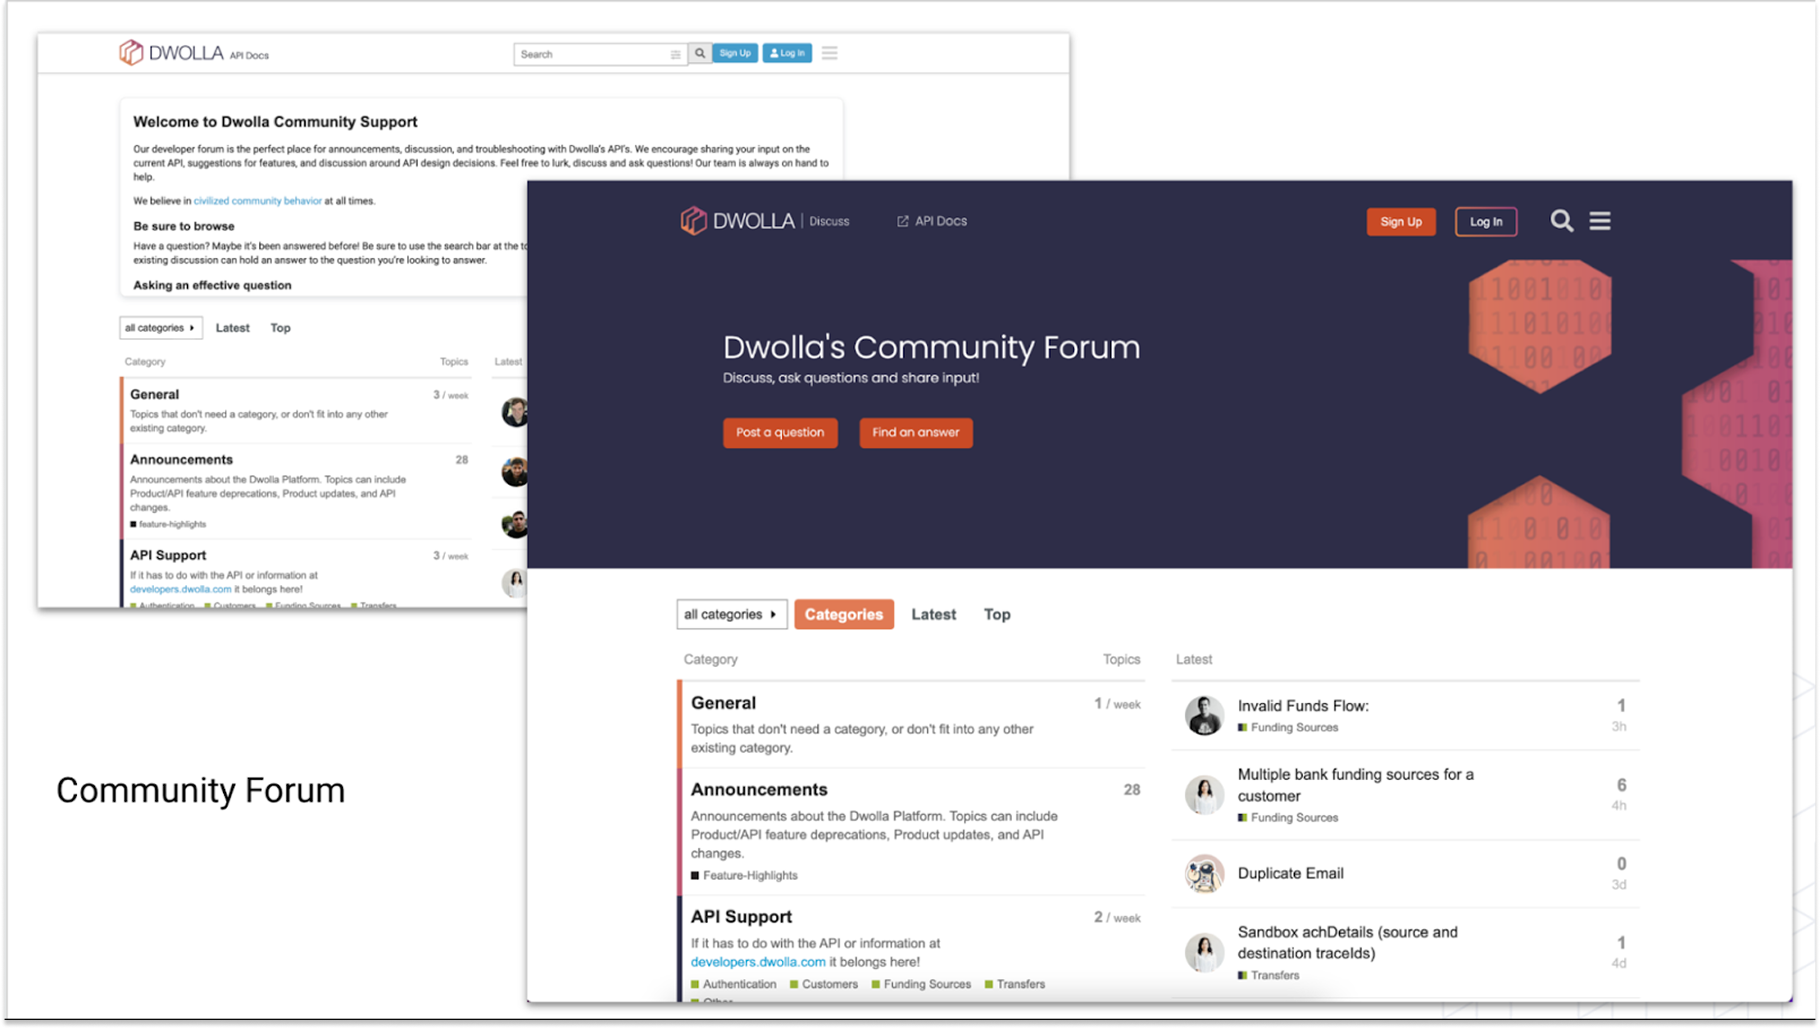The image size is (1820, 1029).
Task: Click the Duplicate Email poster's avatar
Action: 1204,874
